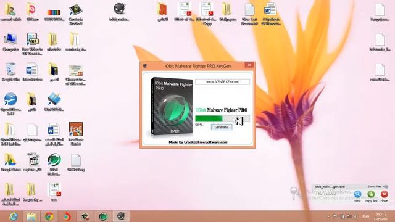
Task: Toggle Show Files in the upload popup
Action: coord(377,186)
